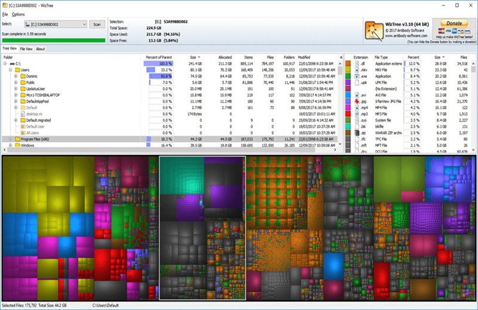Click the .sys system file icon
The image size is (478, 310).
tap(357, 120)
